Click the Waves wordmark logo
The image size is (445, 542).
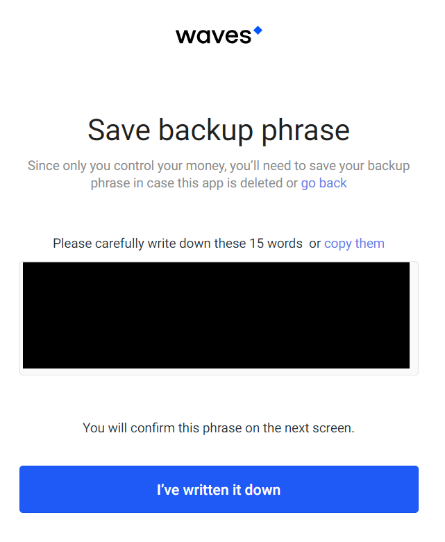[x=213, y=35]
